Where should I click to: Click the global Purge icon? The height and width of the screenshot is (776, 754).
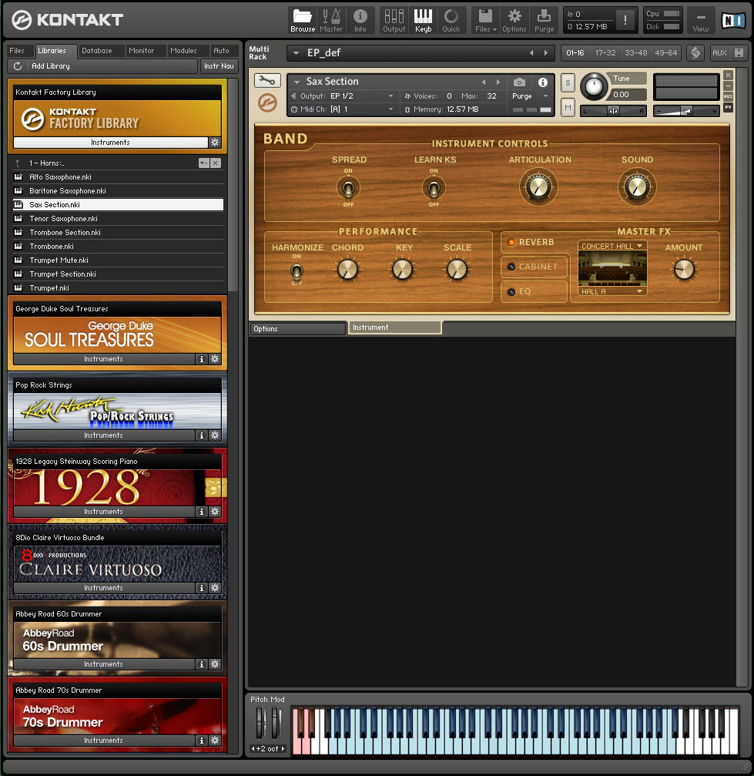pos(545,20)
